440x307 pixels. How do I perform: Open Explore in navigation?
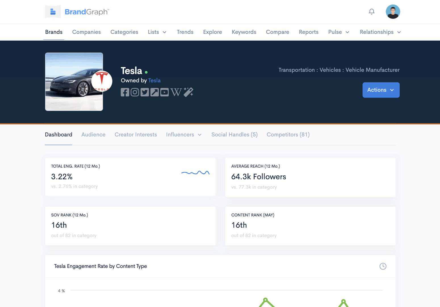click(x=213, y=32)
